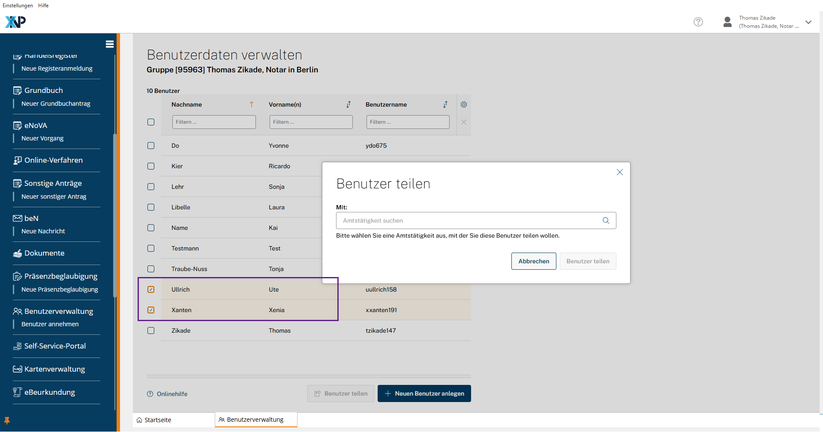The image size is (823, 432).
Task: Click the help question mark icon
Action: [x=698, y=22]
